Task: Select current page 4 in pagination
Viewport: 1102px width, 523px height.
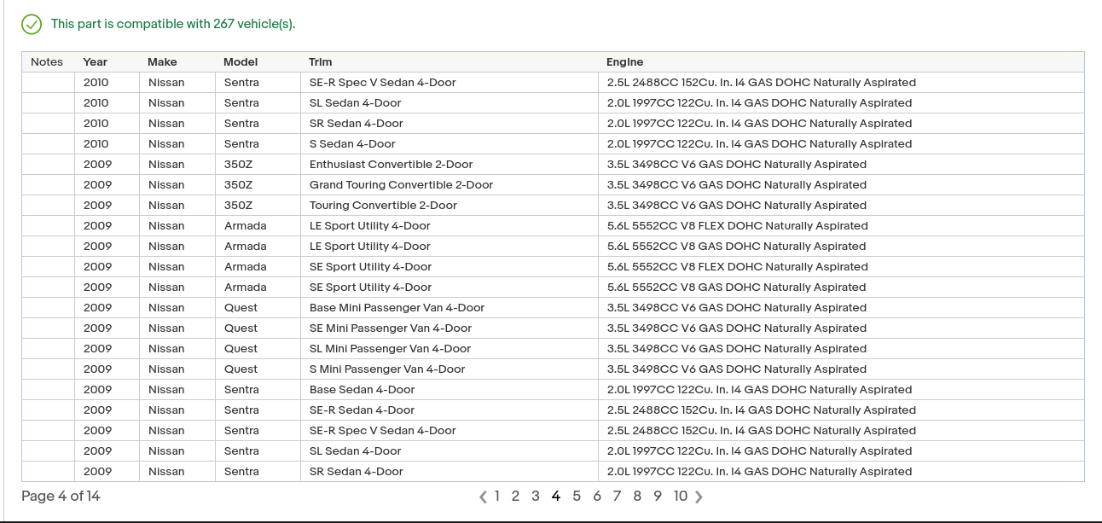Action: [x=556, y=497]
